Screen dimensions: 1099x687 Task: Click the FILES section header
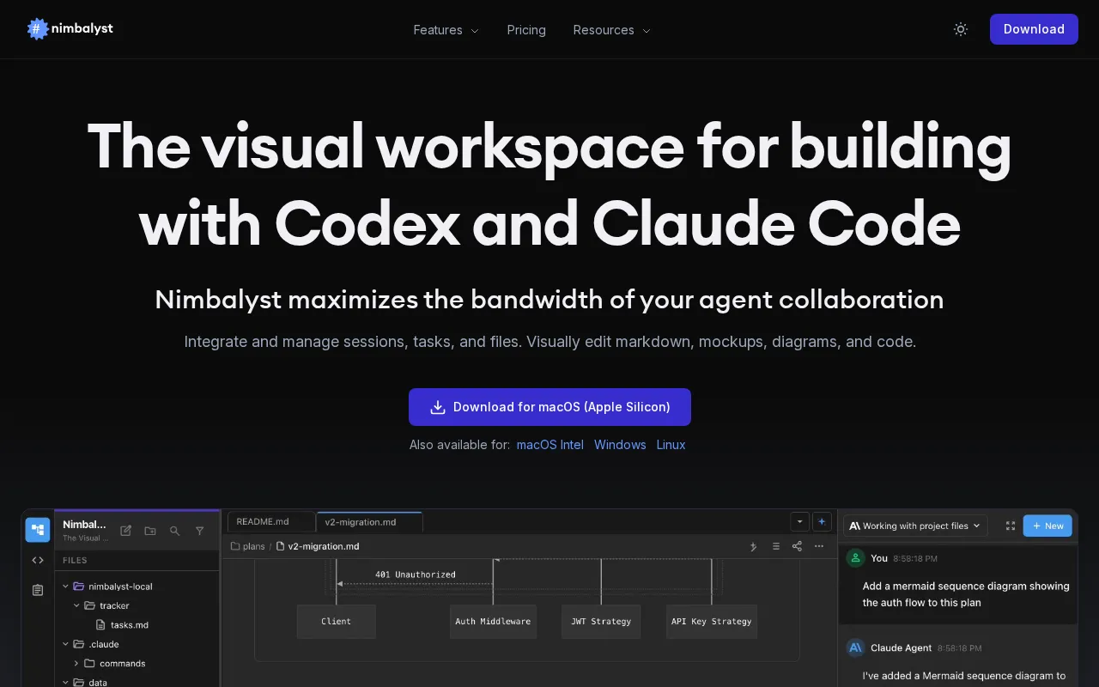[x=75, y=560]
